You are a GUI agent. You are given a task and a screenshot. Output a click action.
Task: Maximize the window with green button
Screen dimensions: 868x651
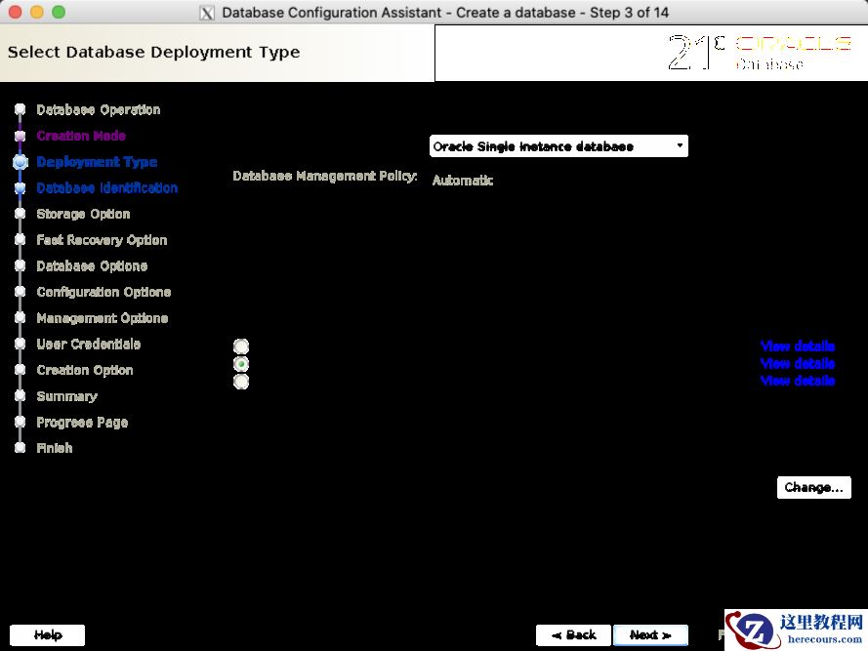59,12
